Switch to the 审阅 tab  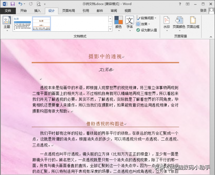[114, 11]
